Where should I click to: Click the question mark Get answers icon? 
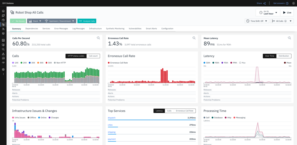pyautogui.click(x=287, y=3)
